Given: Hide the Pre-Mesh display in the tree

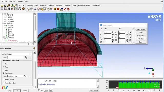Looking at the screenshot, I should [6, 35].
